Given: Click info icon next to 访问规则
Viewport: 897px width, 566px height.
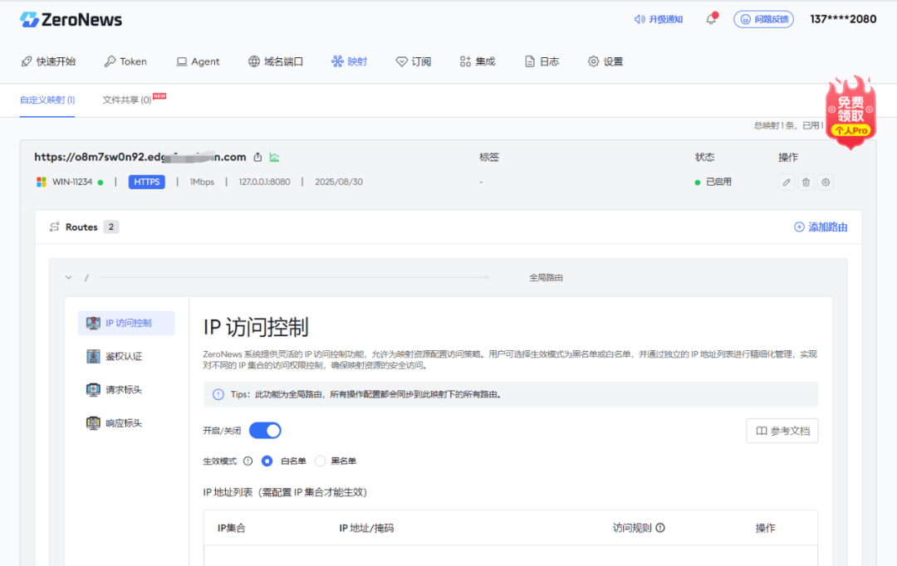Looking at the screenshot, I should click(661, 528).
